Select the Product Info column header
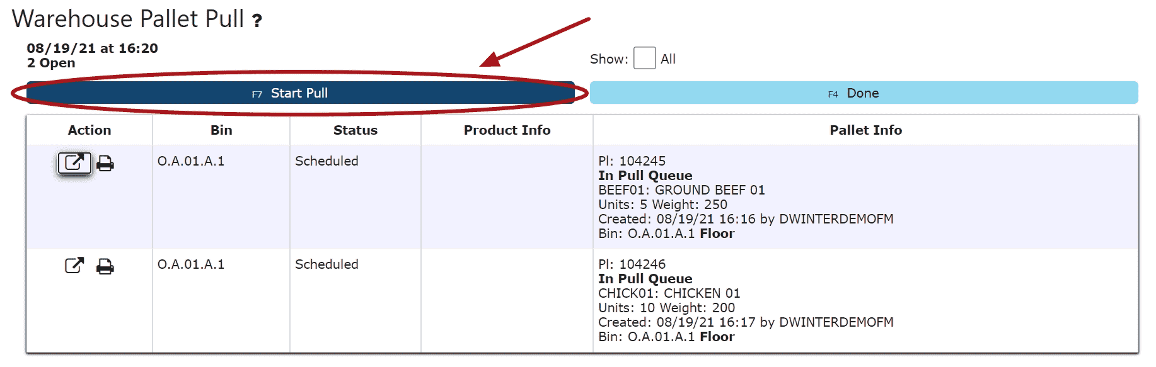The image size is (1156, 367). (507, 130)
